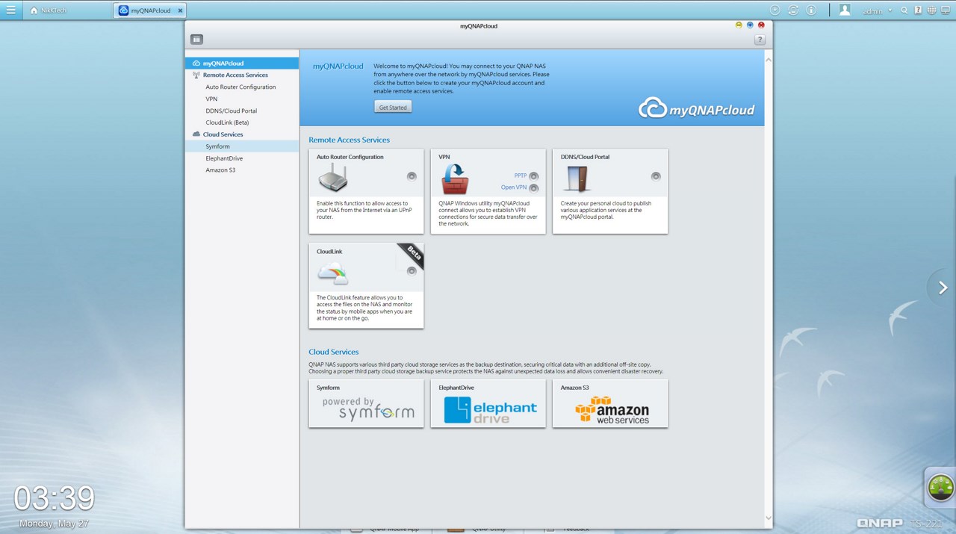This screenshot has width=956, height=534.
Task: Open the dashboard gauge icon
Action: click(x=940, y=488)
